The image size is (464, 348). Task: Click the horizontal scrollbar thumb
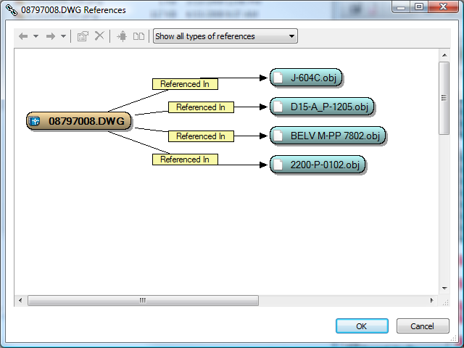pos(143,301)
